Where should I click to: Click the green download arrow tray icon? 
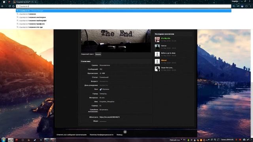[x=188, y=140]
